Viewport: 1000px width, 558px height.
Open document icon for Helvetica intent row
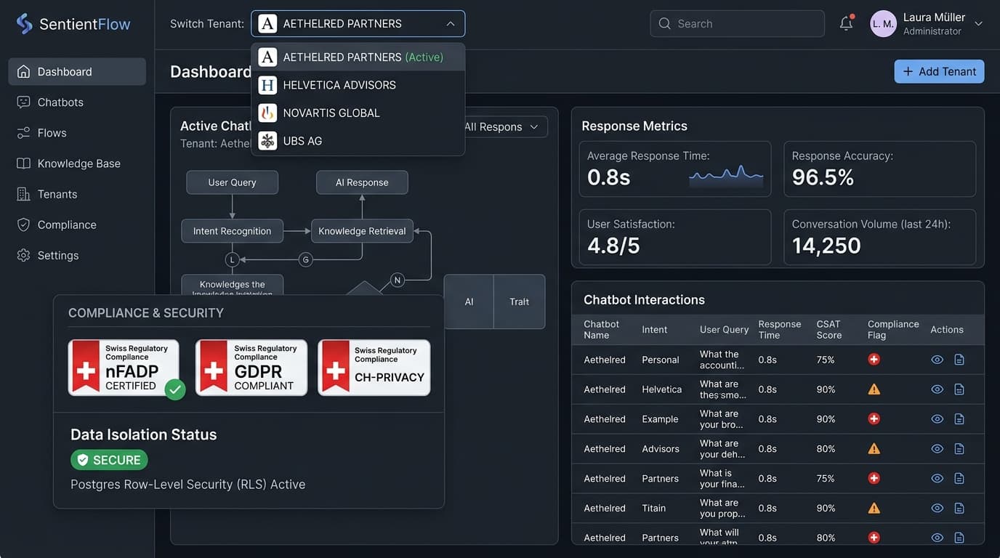point(959,389)
